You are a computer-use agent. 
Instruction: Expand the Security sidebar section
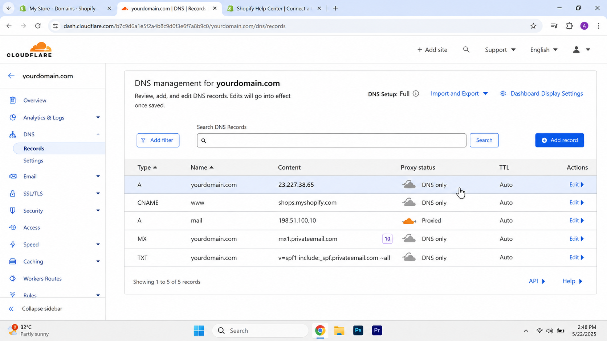coord(98,211)
